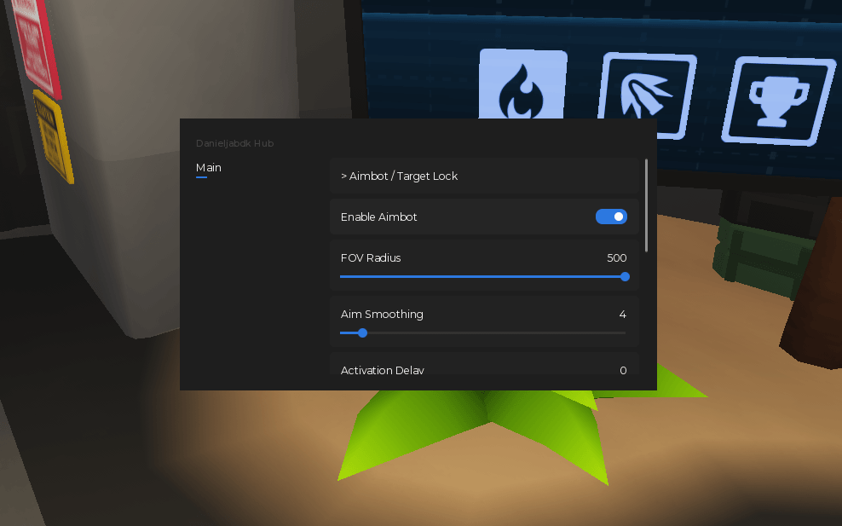Click the Enable Aimbot label
Viewport: 842px width, 526px height.
[378, 217]
